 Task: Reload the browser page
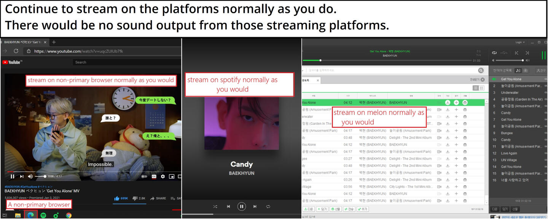coord(16,51)
